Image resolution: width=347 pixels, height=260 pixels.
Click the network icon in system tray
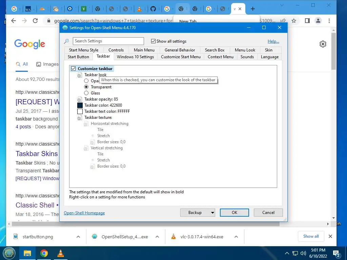pyautogui.click(x=295, y=253)
